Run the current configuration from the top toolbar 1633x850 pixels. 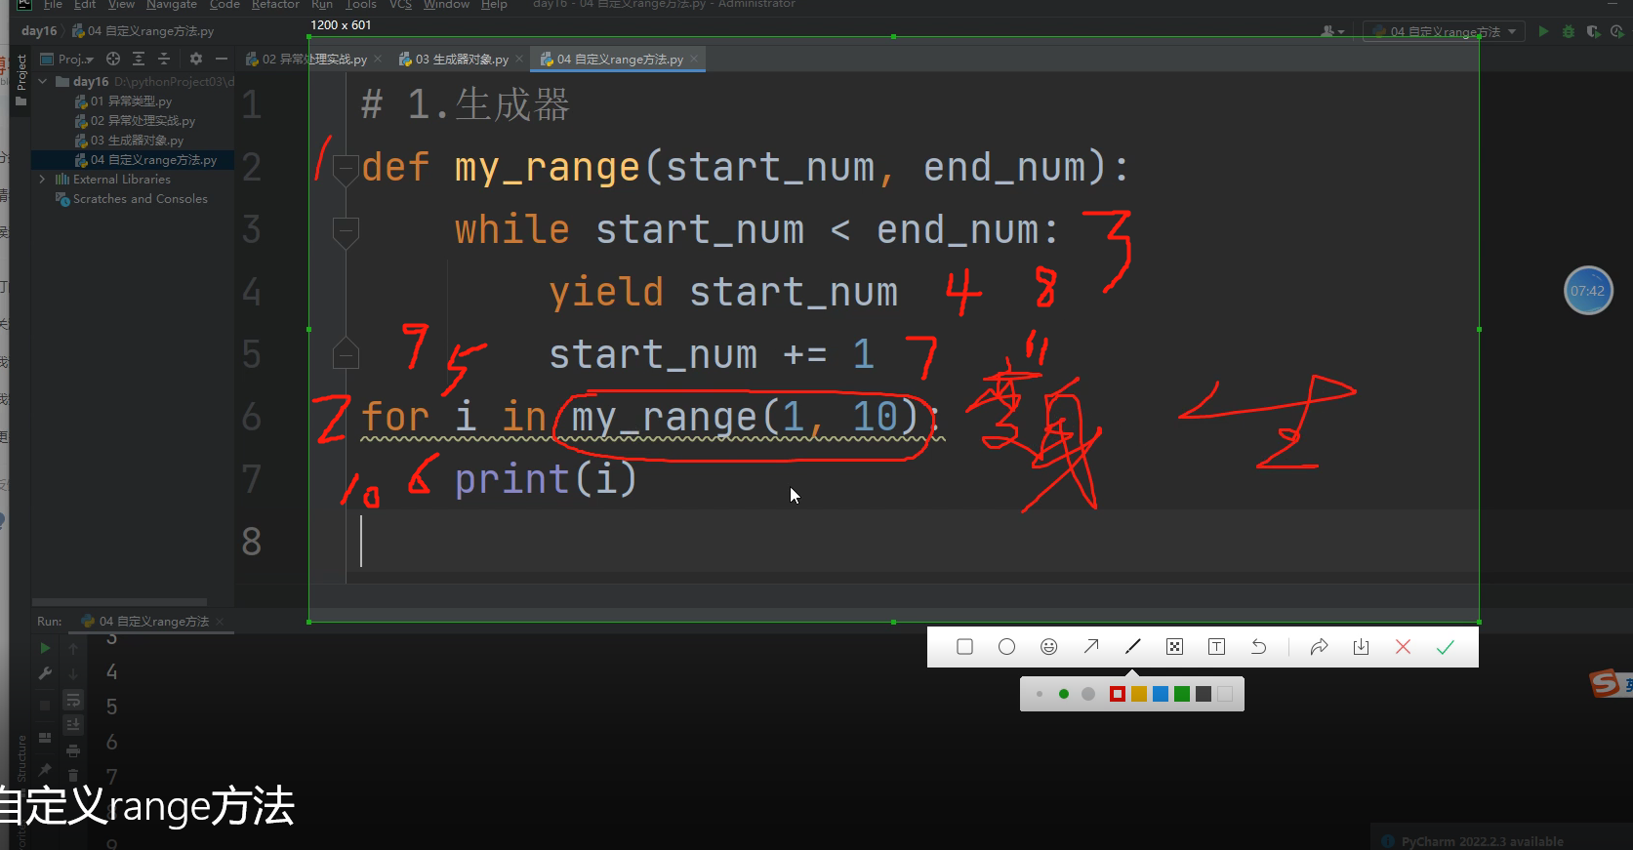click(x=1543, y=31)
